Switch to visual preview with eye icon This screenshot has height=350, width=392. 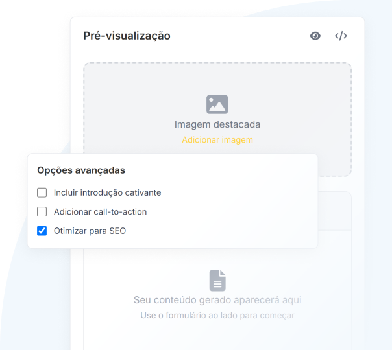(315, 36)
